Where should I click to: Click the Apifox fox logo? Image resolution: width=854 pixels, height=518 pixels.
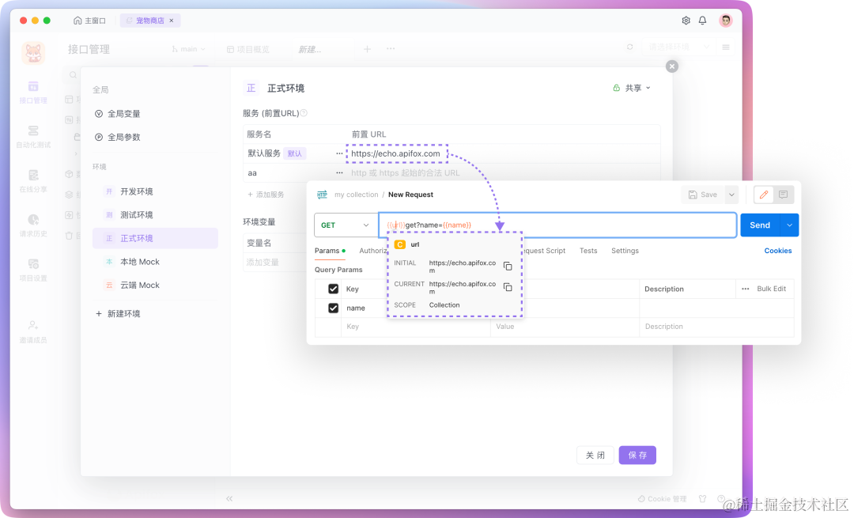[33, 53]
